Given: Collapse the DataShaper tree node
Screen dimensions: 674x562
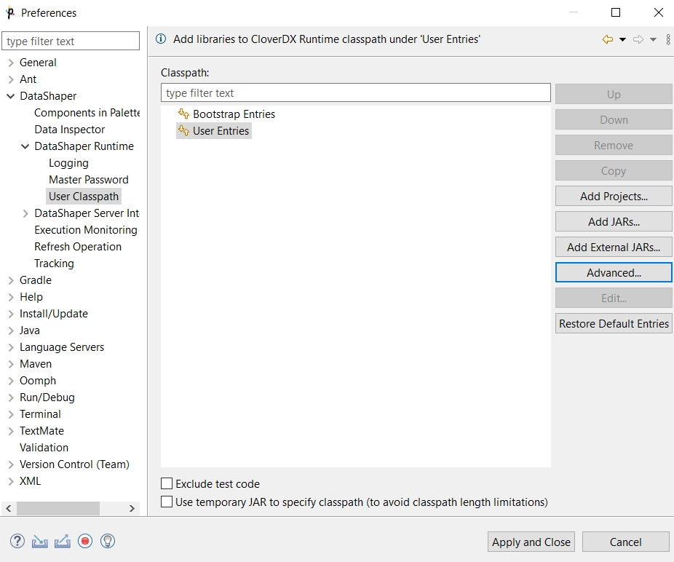Looking at the screenshot, I should tap(11, 96).
